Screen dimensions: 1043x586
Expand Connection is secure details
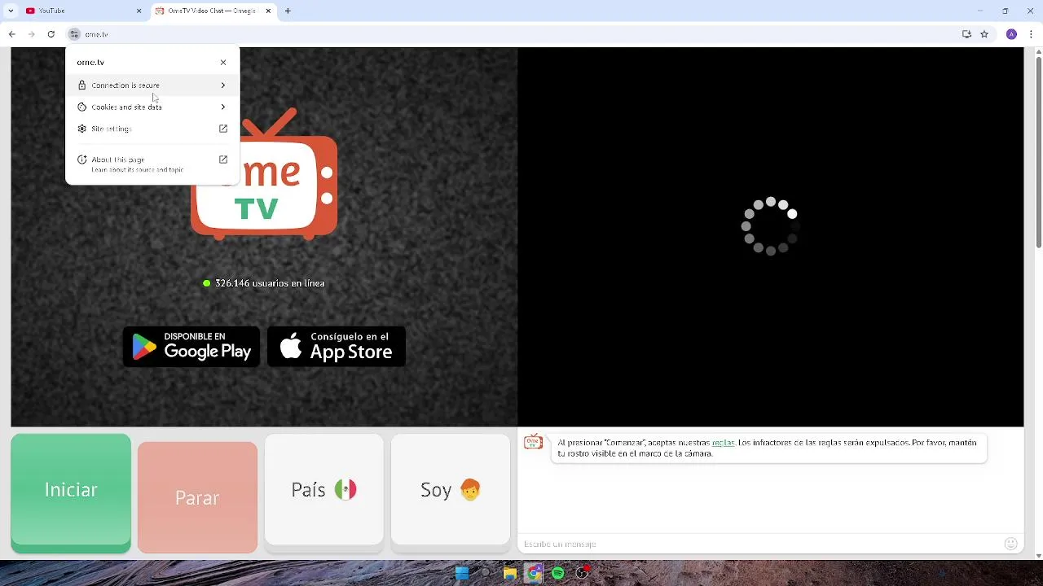[x=152, y=85]
